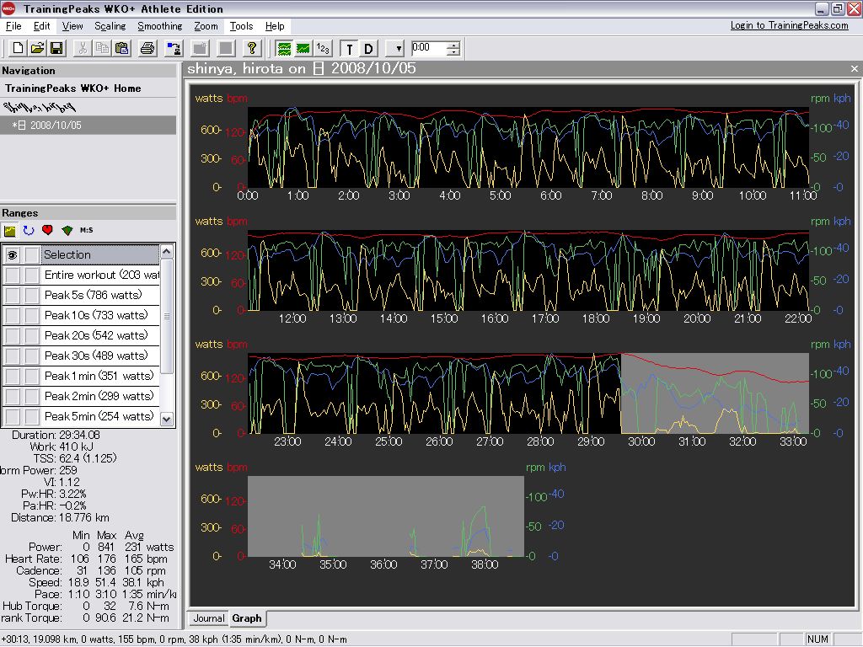Switch to the Graph tab
Viewport: 863px width, 647px height.
(x=247, y=618)
